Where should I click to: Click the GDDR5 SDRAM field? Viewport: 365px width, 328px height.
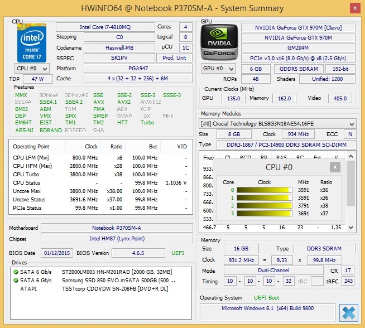point(299,69)
